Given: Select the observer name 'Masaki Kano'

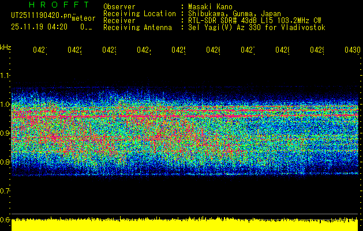Looking at the screenshot, I should pyautogui.click(x=210, y=7).
